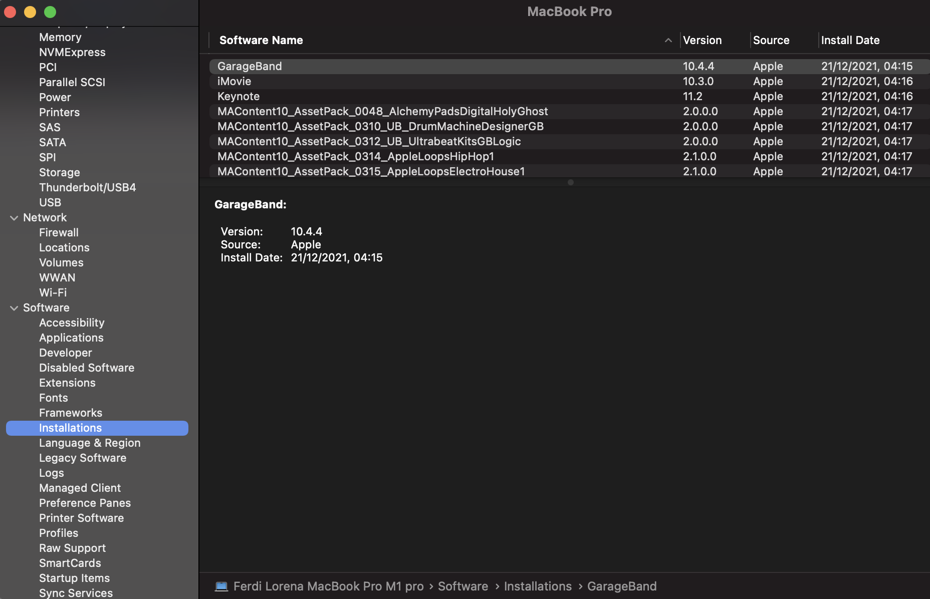Open the Frameworks section
This screenshot has width=930, height=599.
[71, 413]
